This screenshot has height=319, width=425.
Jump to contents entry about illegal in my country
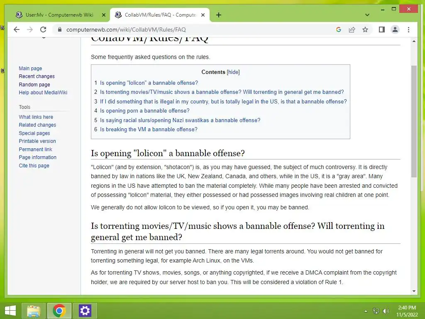pyautogui.click(x=223, y=101)
